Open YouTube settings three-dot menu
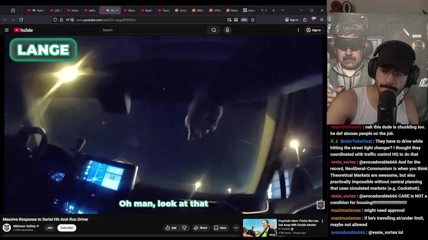The width and height of the screenshot is (428, 240). click(x=298, y=30)
